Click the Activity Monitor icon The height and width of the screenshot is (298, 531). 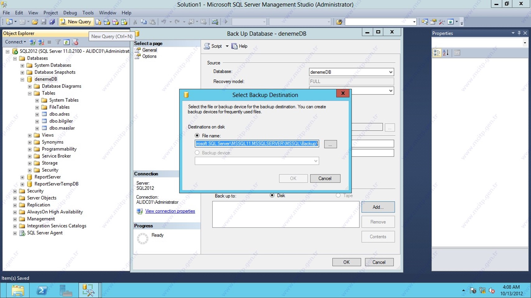[x=215, y=22]
